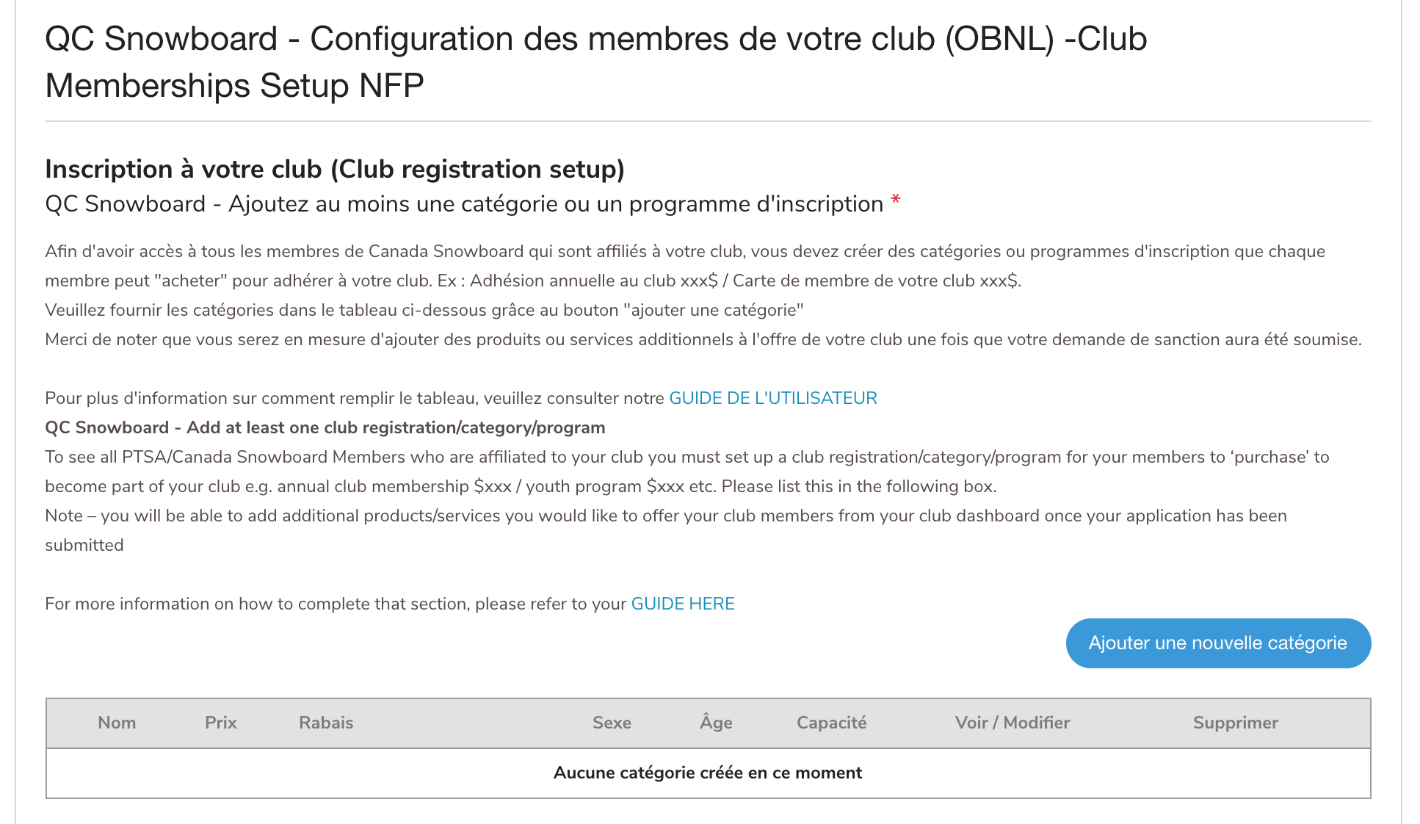The width and height of the screenshot is (1420, 824).
Task: Click the Inscription à votre club heading
Action: [335, 169]
